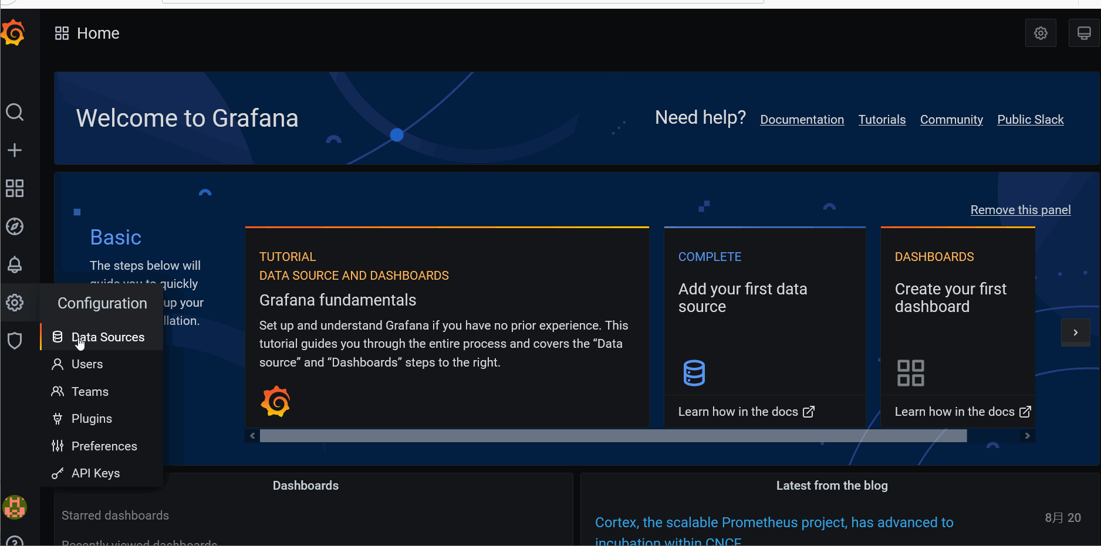Image resolution: width=1101 pixels, height=546 pixels.
Task: Click the Latest from the blog heading
Action: 832,486
